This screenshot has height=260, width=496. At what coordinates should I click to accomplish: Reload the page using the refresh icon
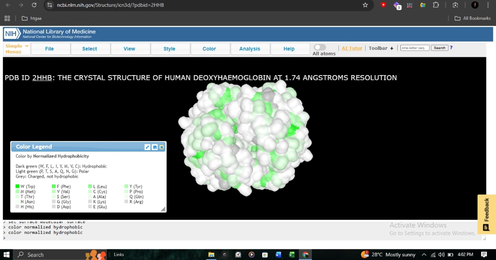coord(34,5)
